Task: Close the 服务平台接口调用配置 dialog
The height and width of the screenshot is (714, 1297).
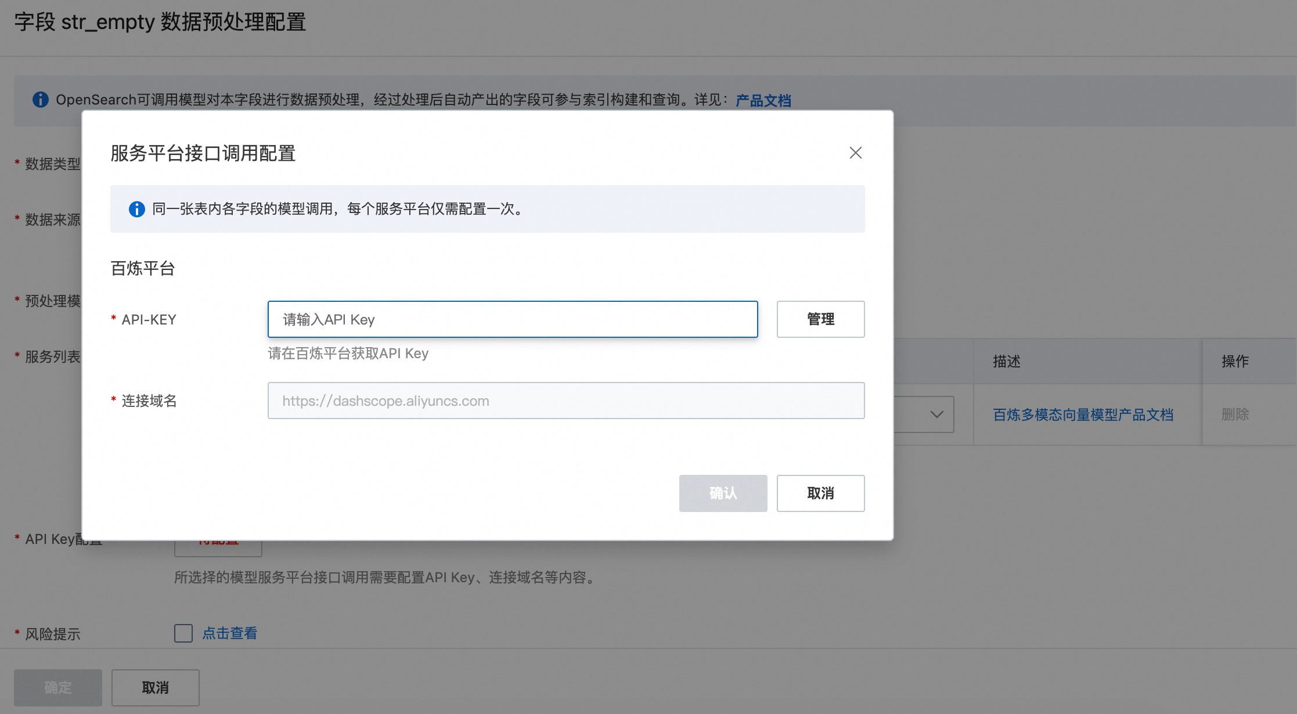Action: (x=855, y=153)
